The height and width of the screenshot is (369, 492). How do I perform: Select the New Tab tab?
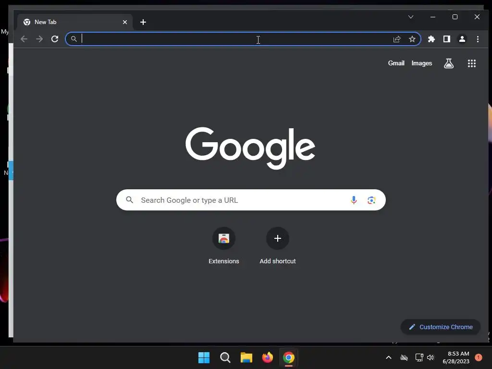coord(75,22)
